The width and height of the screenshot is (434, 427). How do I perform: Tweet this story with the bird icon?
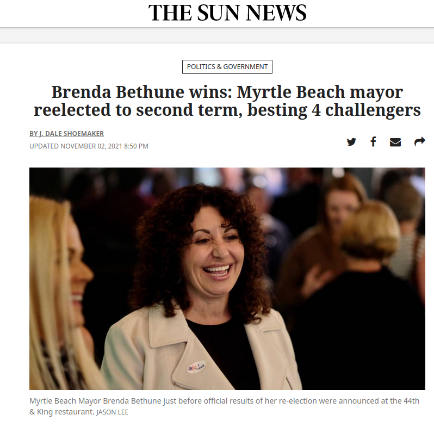[351, 142]
